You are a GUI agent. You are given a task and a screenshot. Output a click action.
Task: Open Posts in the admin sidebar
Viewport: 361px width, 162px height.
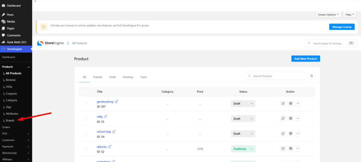pyautogui.click(x=10, y=15)
